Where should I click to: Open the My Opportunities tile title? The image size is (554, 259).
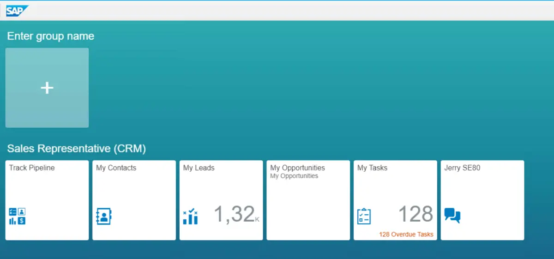[x=297, y=168]
